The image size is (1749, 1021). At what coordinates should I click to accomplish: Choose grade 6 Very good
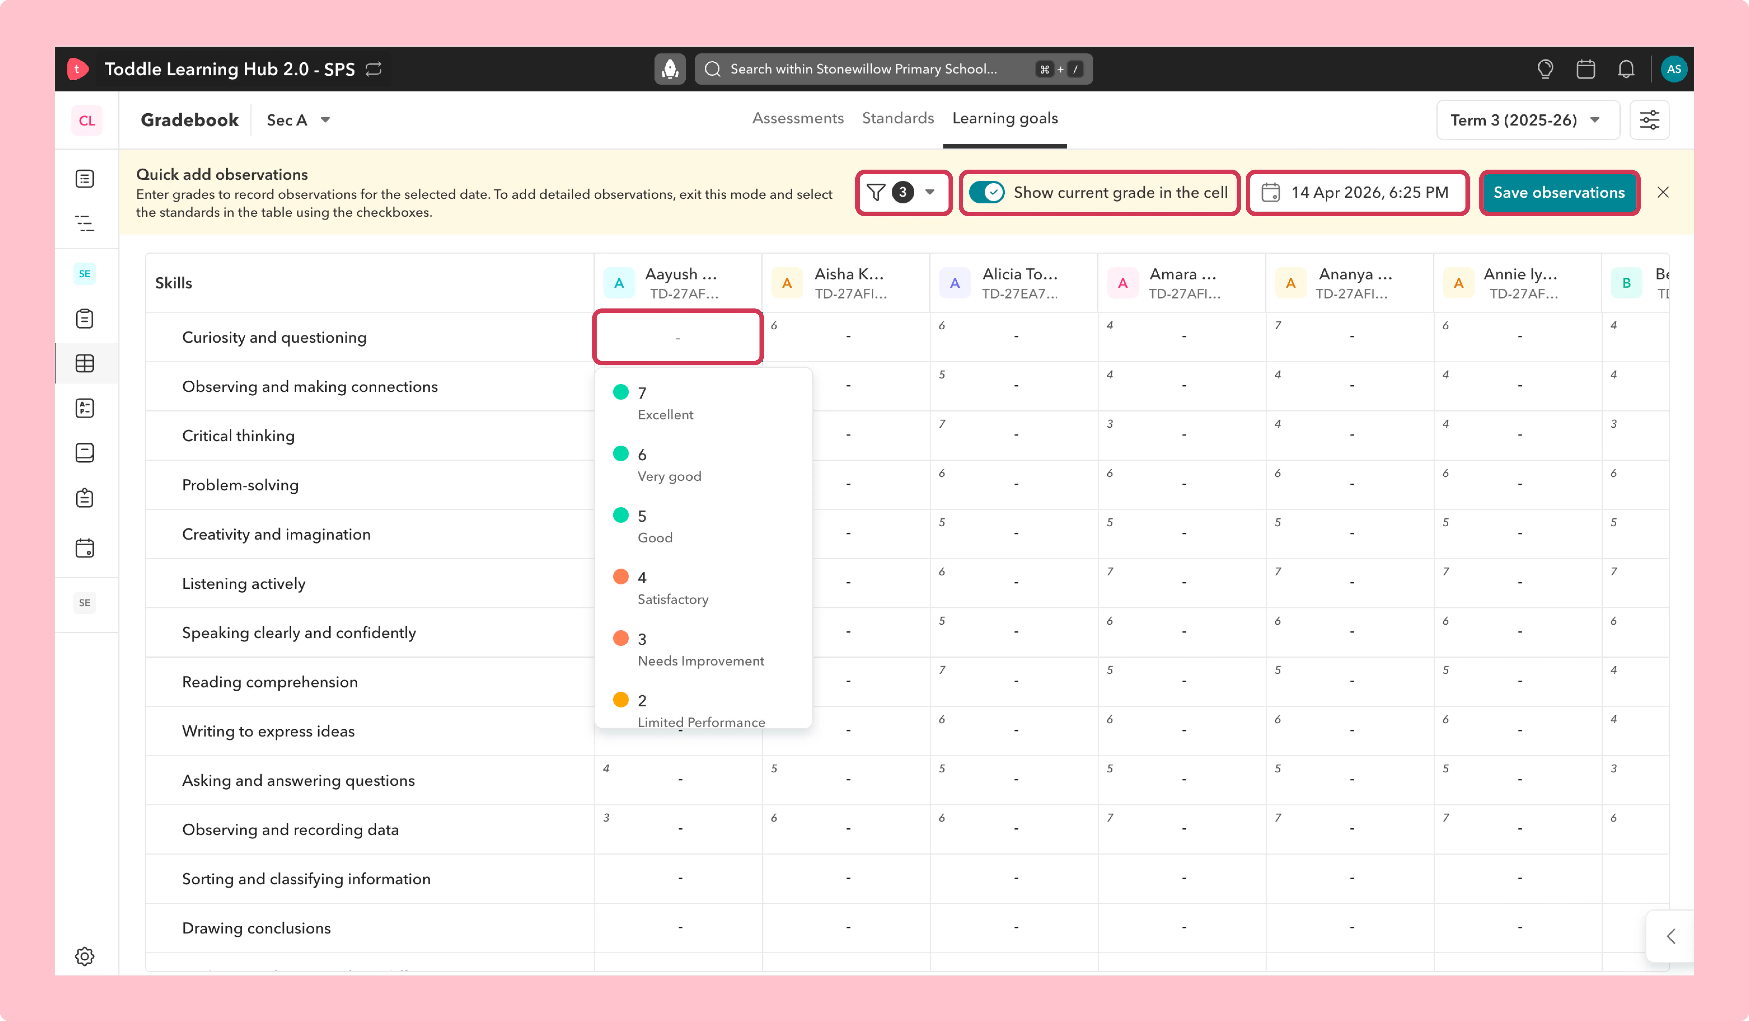click(703, 465)
